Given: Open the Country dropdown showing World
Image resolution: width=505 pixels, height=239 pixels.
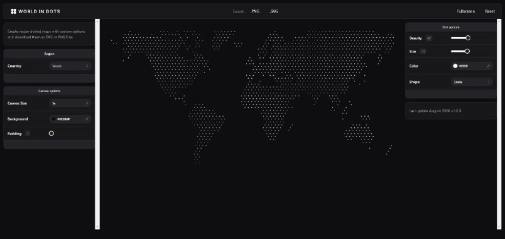Looking at the screenshot, I should click(70, 66).
